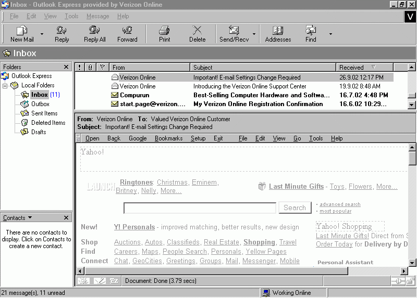Viewport: 417px width, 298px height.
Task: Collapse the Local Folders tree node
Action: coord(5,86)
